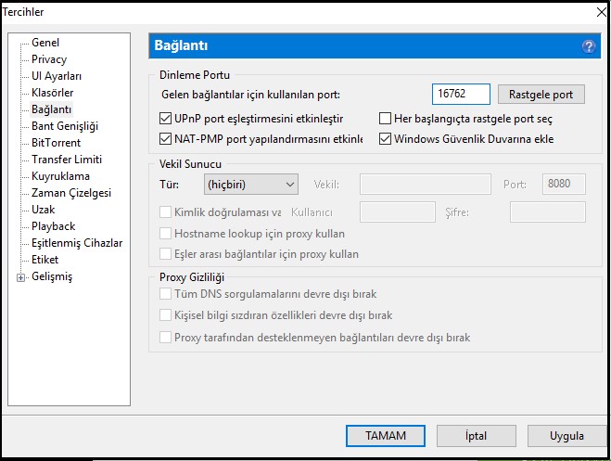Select Genel in the settings tree
The image size is (611, 461).
(x=45, y=43)
